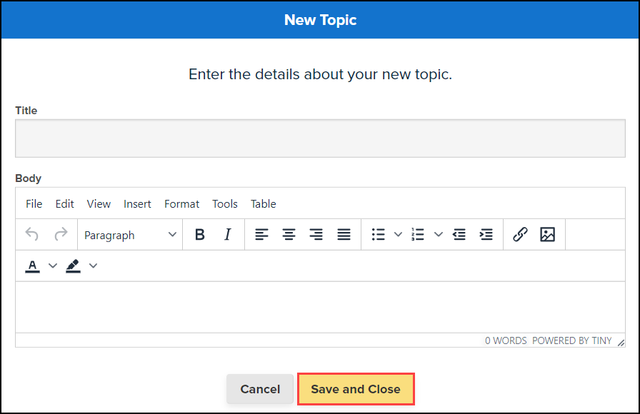Insert a bullet list
This screenshot has height=414, width=640.
point(379,234)
